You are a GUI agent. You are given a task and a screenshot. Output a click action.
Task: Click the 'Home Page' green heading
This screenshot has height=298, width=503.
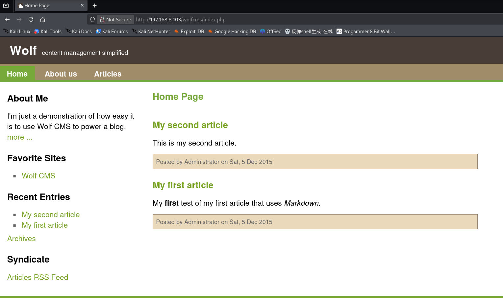tap(178, 97)
